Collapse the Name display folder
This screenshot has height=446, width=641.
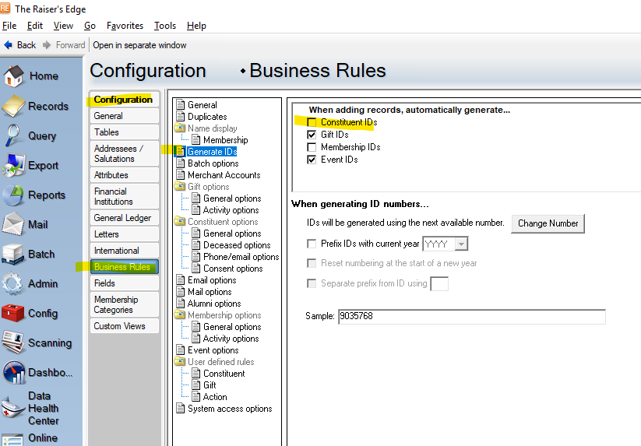click(x=180, y=128)
